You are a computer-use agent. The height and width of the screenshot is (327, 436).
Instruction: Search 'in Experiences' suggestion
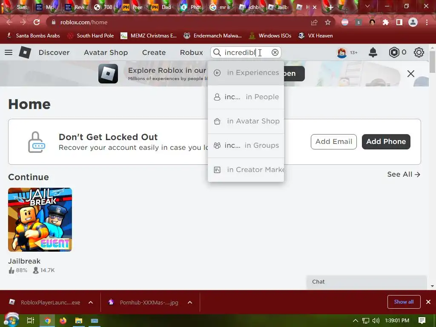[246, 73]
